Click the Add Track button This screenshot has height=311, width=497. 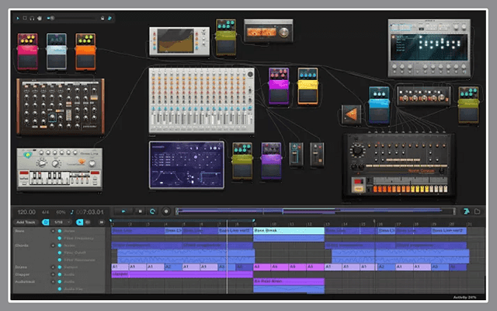[x=25, y=222]
